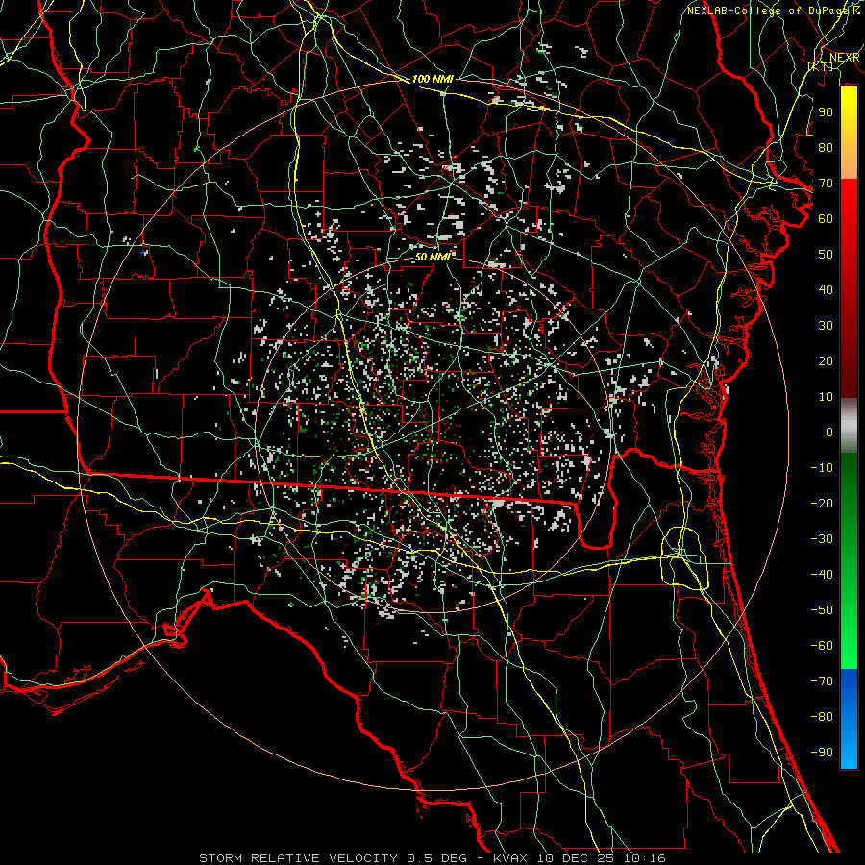Click the -70 scale value
The height and width of the screenshot is (865, 865).
point(822,681)
